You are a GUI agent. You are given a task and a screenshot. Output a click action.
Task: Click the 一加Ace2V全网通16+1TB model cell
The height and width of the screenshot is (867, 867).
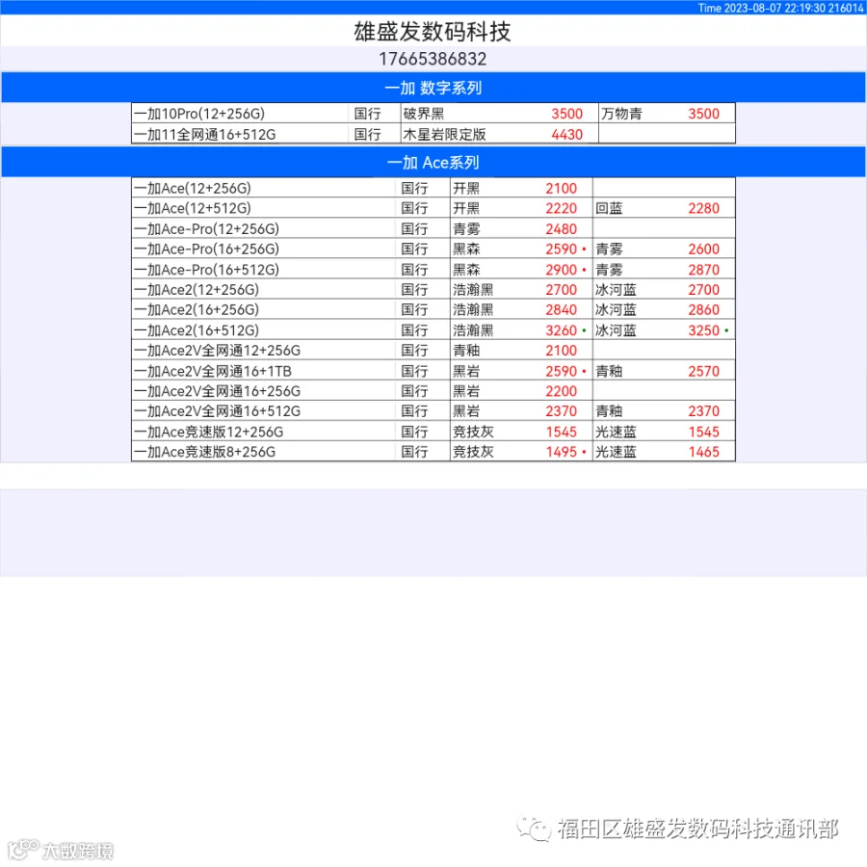(x=263, y=371)
